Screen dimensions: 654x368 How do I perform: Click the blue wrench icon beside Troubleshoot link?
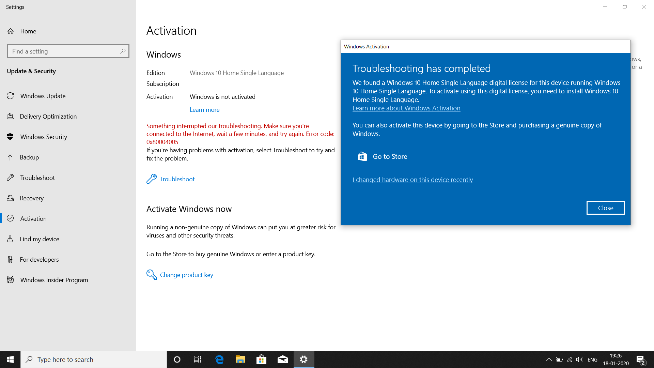152,179
